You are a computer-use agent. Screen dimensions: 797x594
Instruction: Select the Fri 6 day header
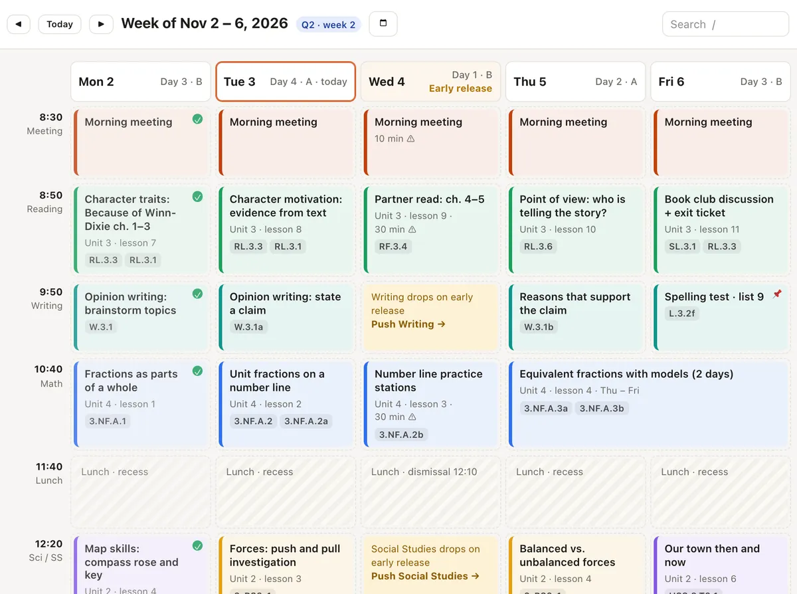[x=721, y=82]
